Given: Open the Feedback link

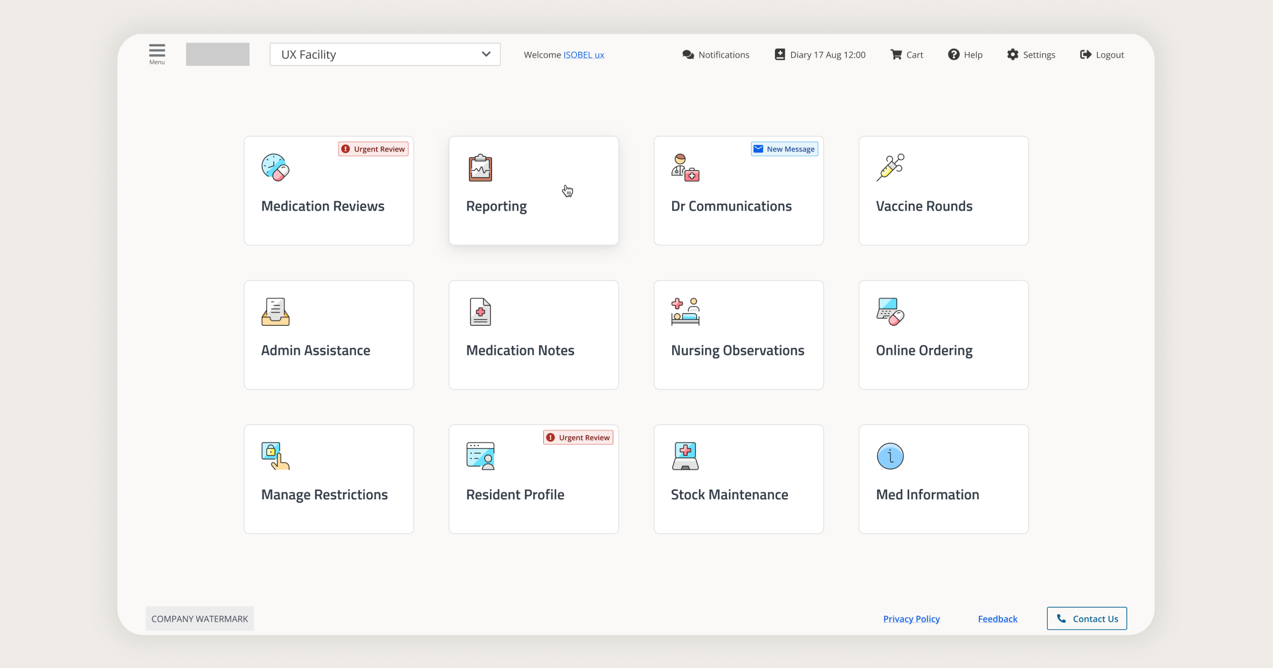Looking at the screenshot, I should (x=998, y=618).
